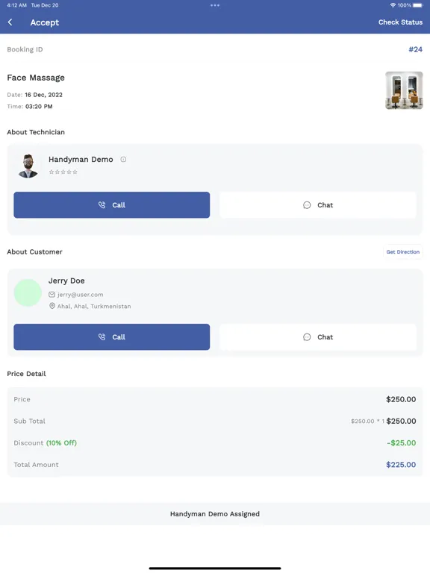This screenshot has width=430, height=573.
Task: Tap the chat bubble icon for Jerry Doe
Action: click(307, 337)
